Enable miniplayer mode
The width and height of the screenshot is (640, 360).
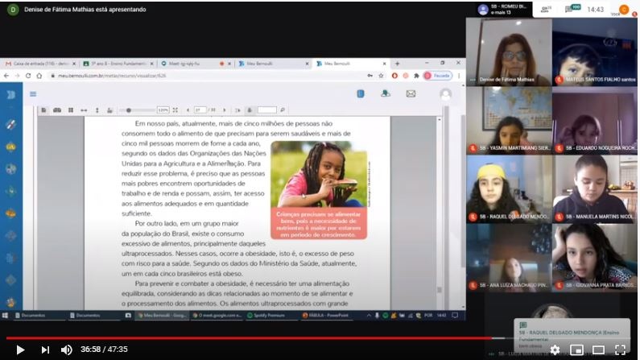coord(576,350)
